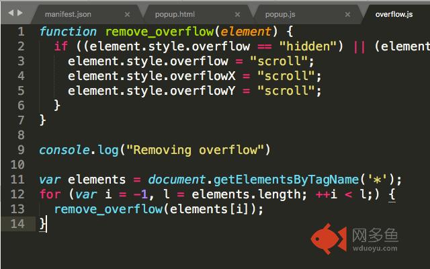Click 'elements[i]' argument on line 13
Screen dimensions: 430x269
210,209
